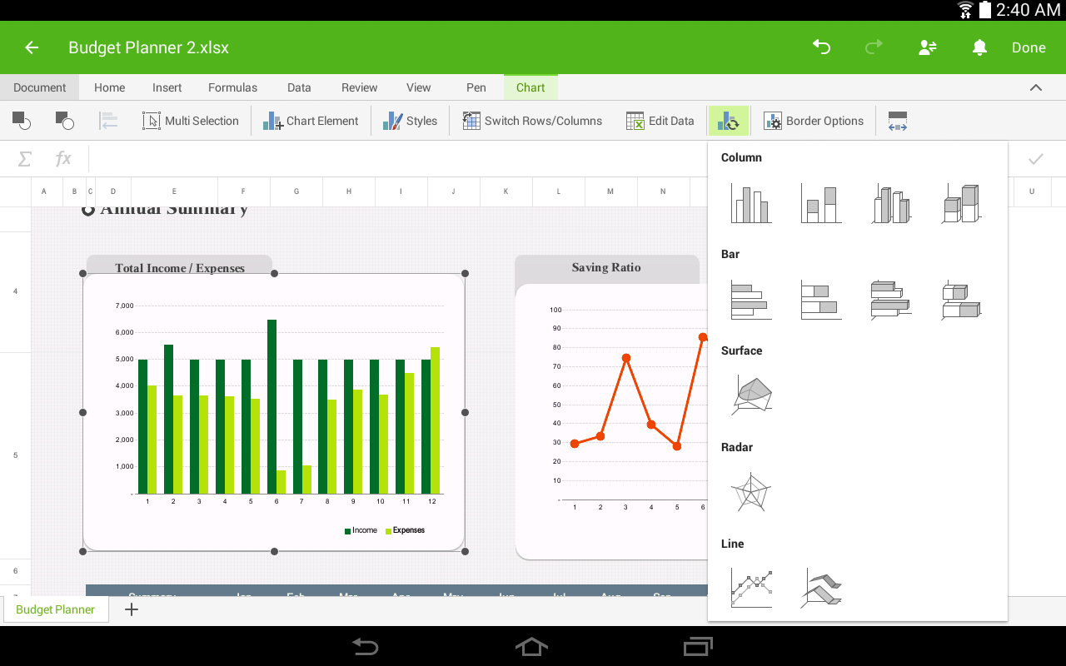This screenshot has height=666, width=1066.
Task: Choose clustered column chart type
Action: [x=751, y=203]
